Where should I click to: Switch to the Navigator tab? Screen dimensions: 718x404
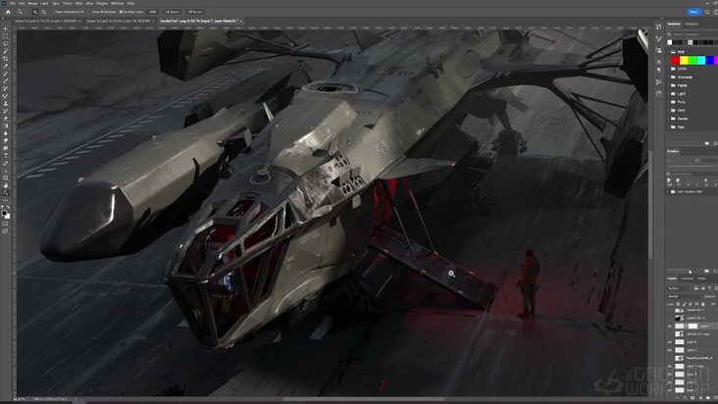point(692,24)
